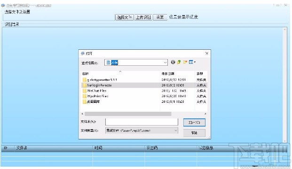Click the main window vertical scrollbar down arrow
The width and height of the screenshot is (292, 169).
[x=285, y=141]
